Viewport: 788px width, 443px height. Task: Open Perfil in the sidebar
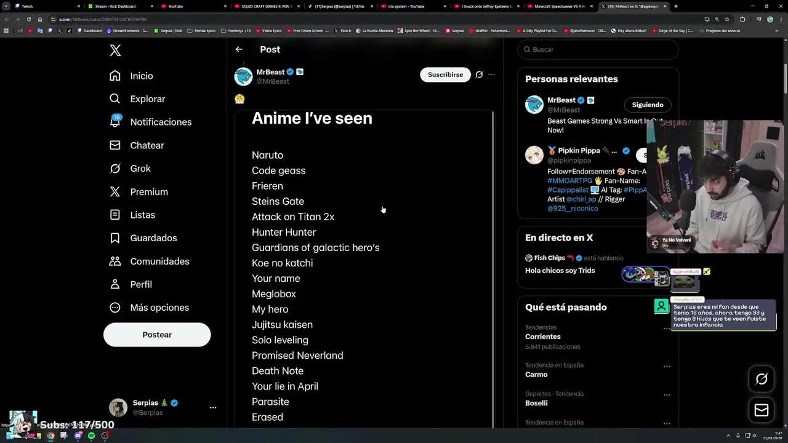(131, 284)
